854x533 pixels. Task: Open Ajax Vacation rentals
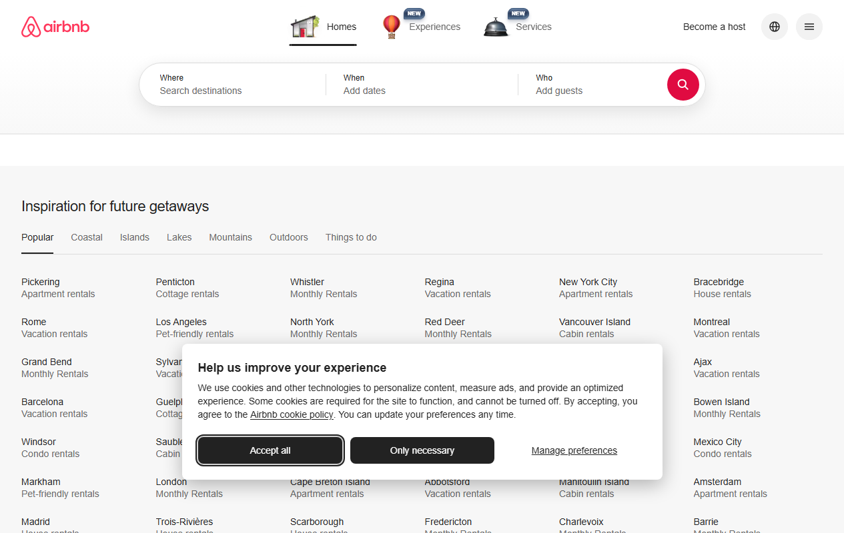(x=727, y=368)
